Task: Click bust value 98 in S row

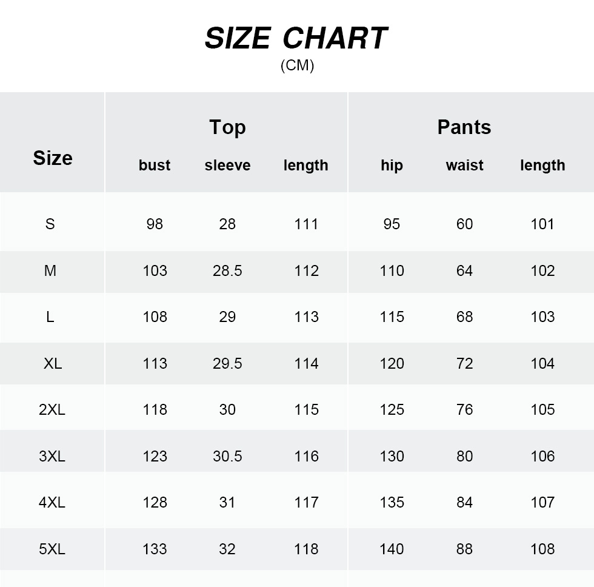Action: 155,224
